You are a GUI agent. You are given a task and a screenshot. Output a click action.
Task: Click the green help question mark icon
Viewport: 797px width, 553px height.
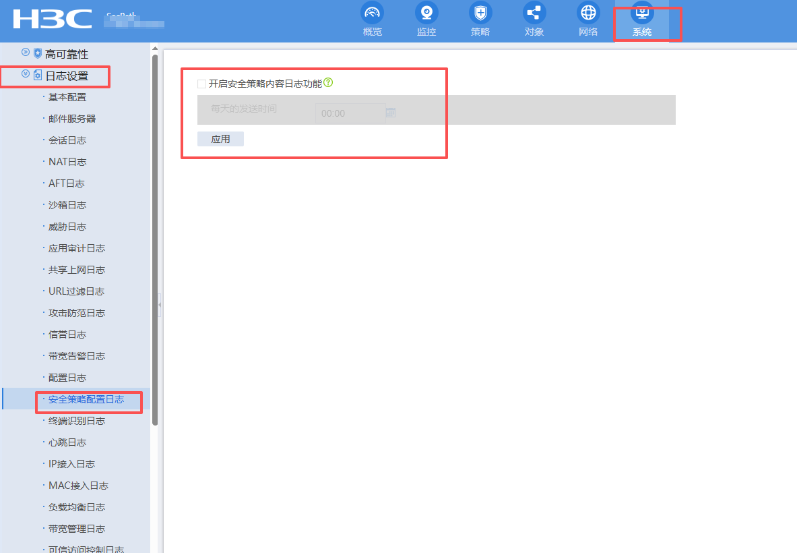tap(329, 83)
